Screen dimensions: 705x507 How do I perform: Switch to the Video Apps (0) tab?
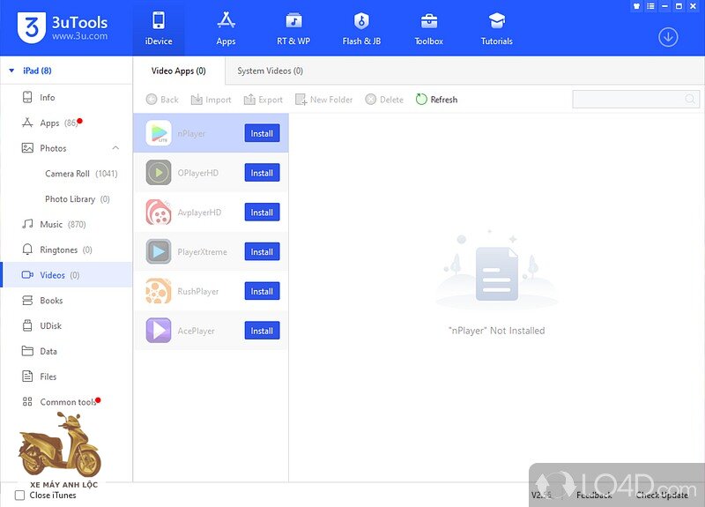tap(179, 71)
